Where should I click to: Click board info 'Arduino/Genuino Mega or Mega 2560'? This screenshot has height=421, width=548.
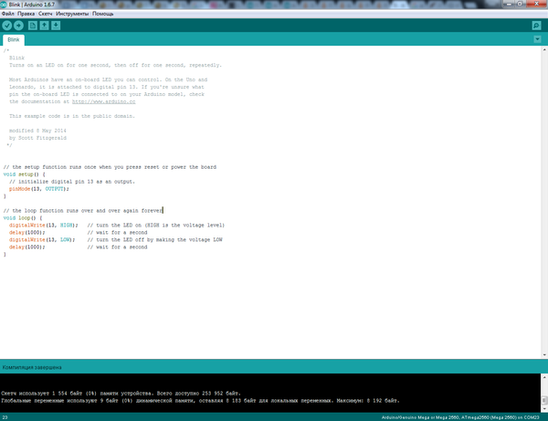point(420,417)
